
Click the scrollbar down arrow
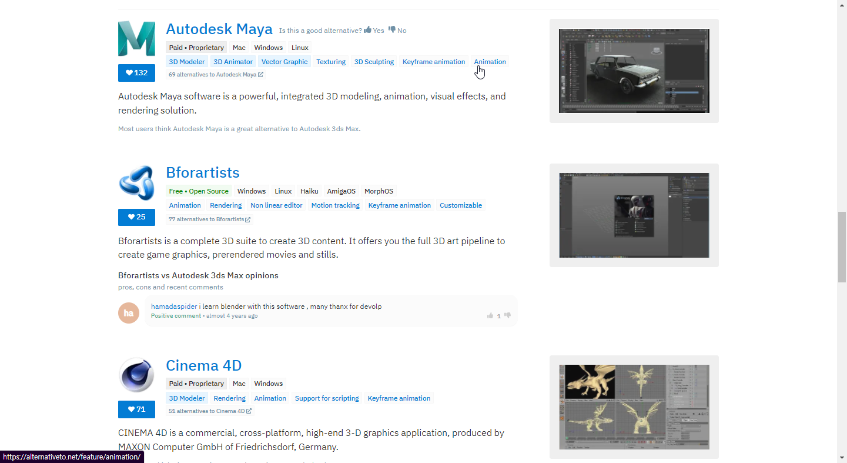(842, 458)
